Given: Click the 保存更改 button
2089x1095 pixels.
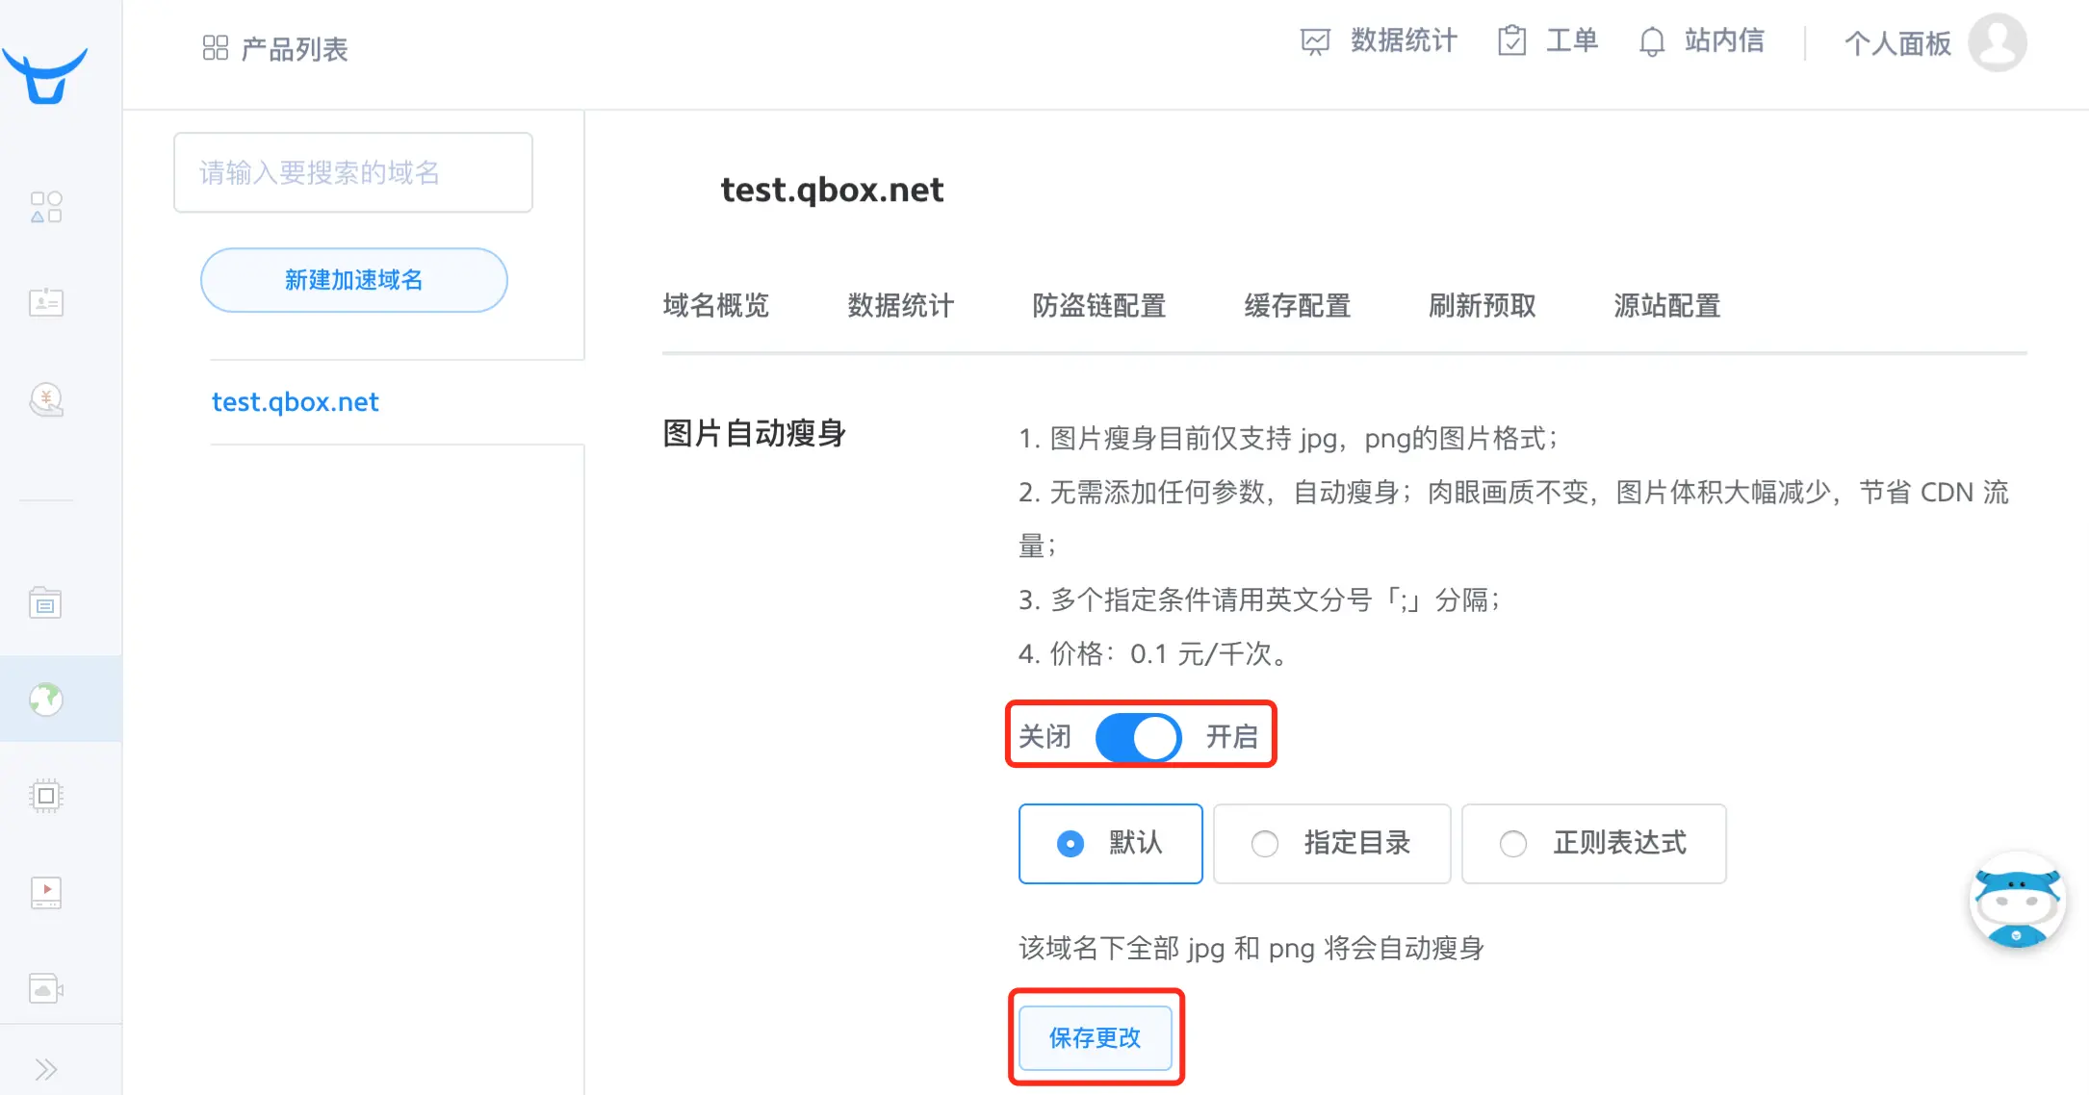Looking at the screenshot, I should tap(1096, 1038).
